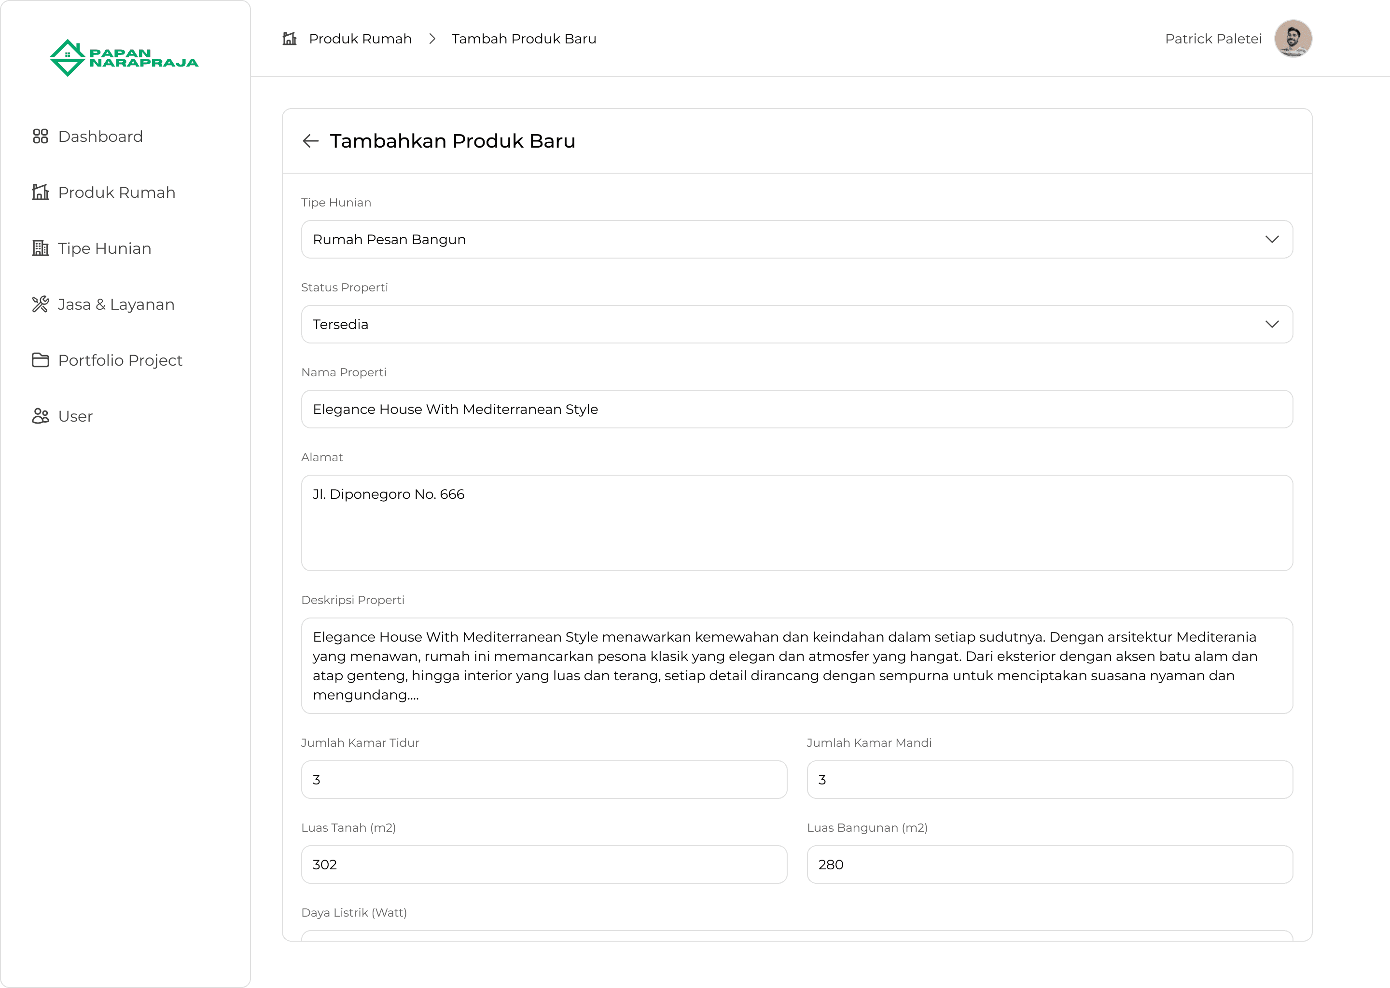
Task: Expand the Status Properti dropdown chevron
Action: (x=1271, y=324)
